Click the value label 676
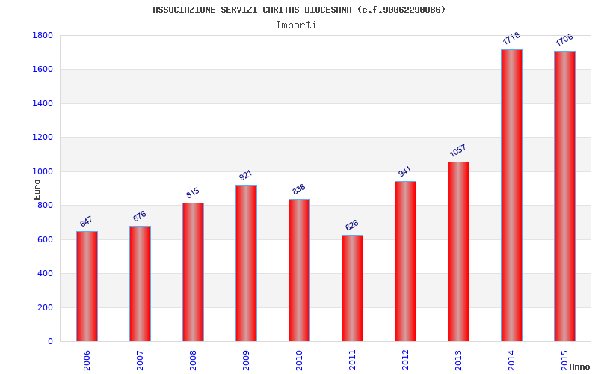This screenshot has width=598, height=374. pos(139,216)
